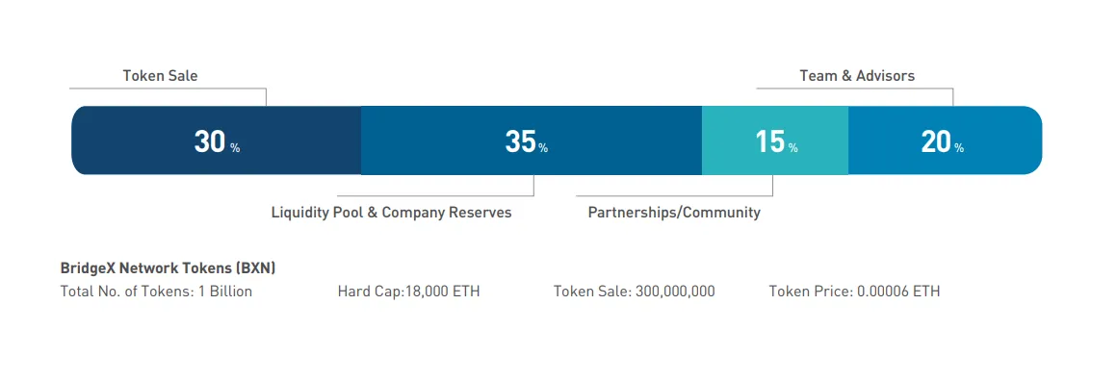Click the Hard Cap 18,000 ETH text

[409, 292]
